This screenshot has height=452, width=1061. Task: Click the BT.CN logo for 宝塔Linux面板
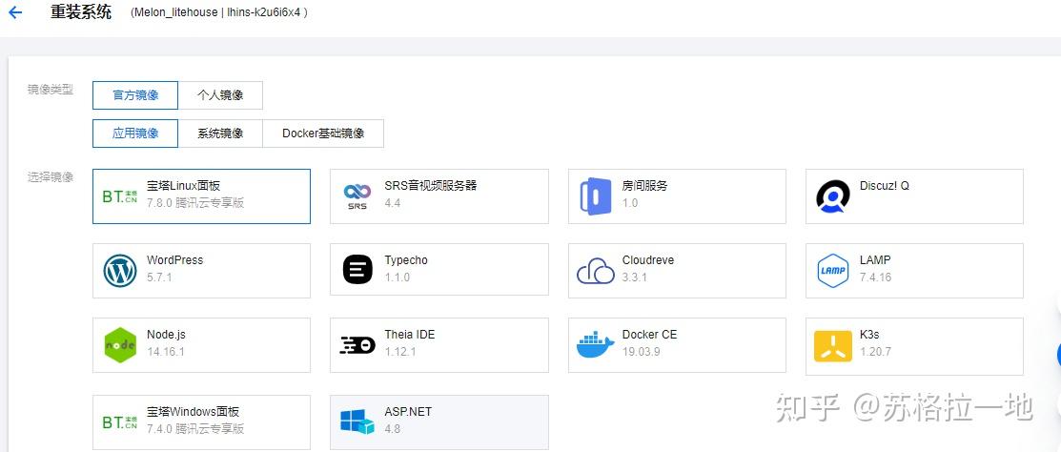coord(120,196)
